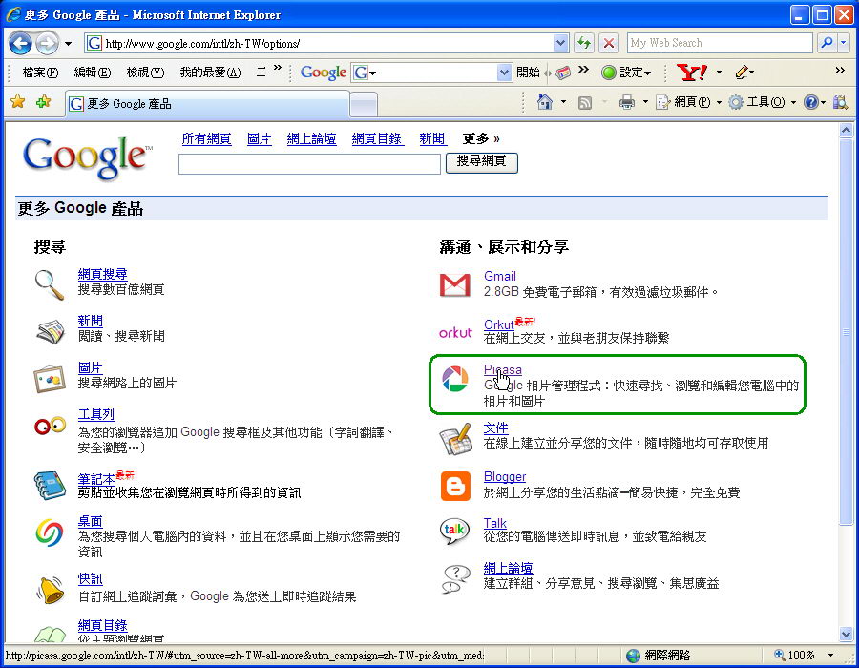Click the 更多 » link above search box
The width and height of the screenshot is (859, 668).
pos(481,139)
